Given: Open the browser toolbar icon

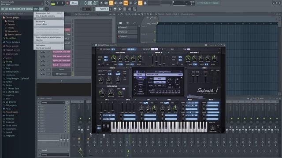Looking at the screenshot, I should click(x=134, y=9).
